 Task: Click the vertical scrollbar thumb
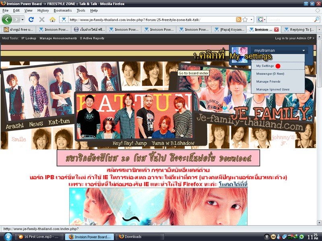coord(319,63)
